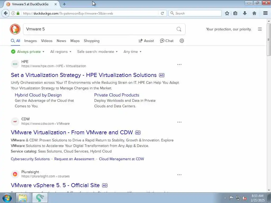Open VMware Virtualization CDW ad link
Screen dimensions: 271x203
coord(72,132)
